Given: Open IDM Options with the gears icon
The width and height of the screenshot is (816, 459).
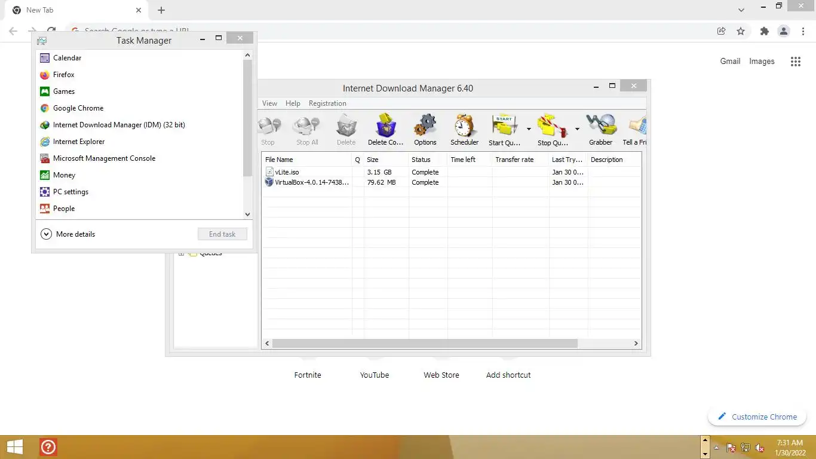Looking at the screenshot, I should click(425, 130).
